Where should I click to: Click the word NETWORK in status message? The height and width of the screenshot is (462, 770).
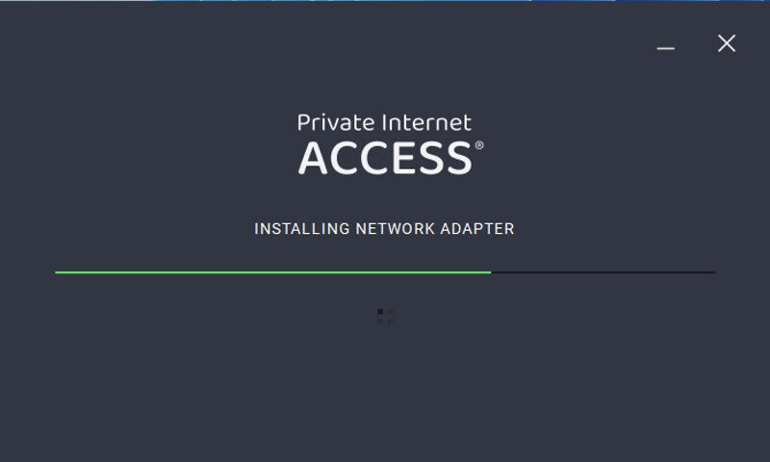click(x=396, y=229)
